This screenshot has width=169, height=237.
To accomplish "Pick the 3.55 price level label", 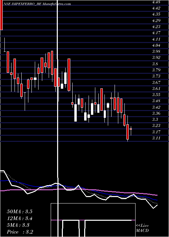I will (x=156, y=95).
